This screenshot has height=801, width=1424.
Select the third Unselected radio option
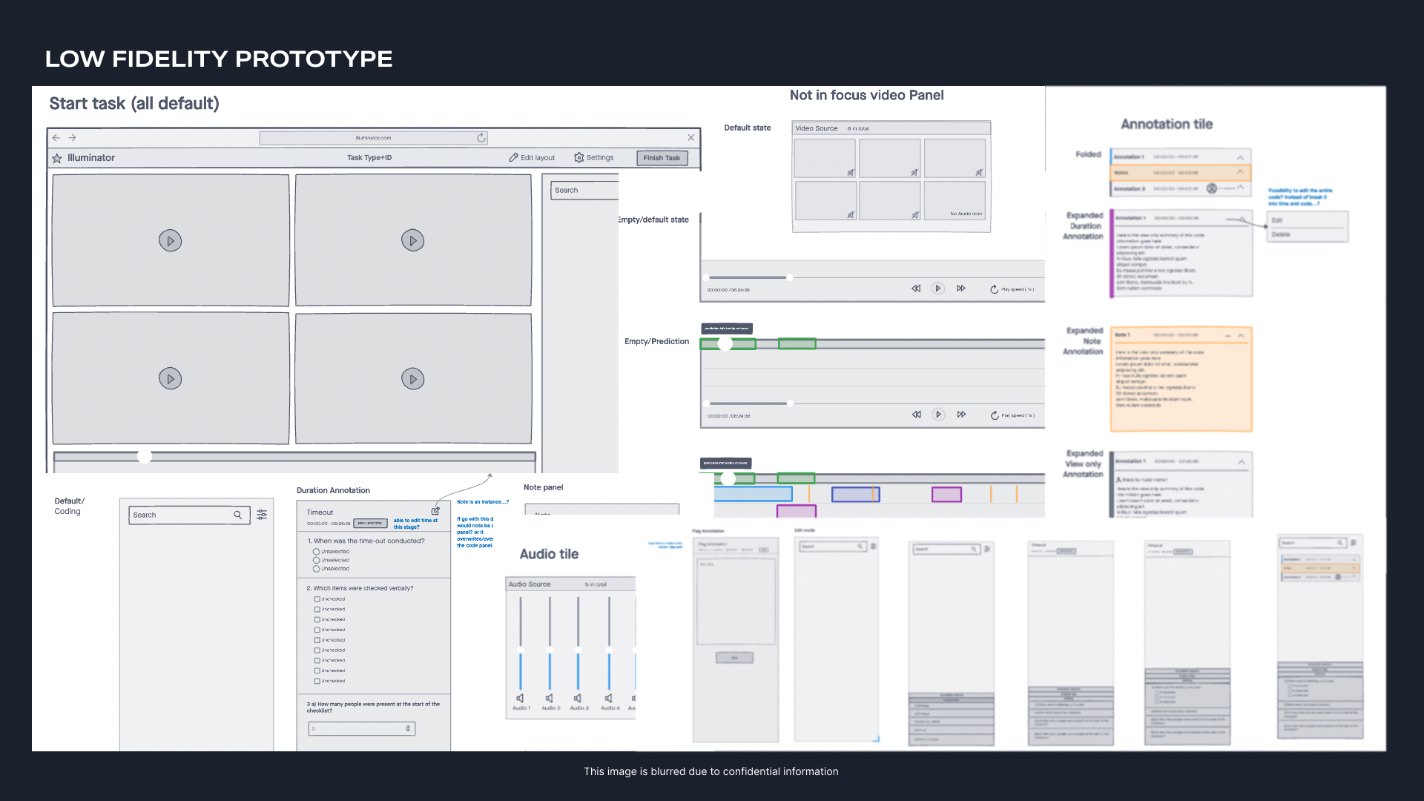click(x=317, y=569)
